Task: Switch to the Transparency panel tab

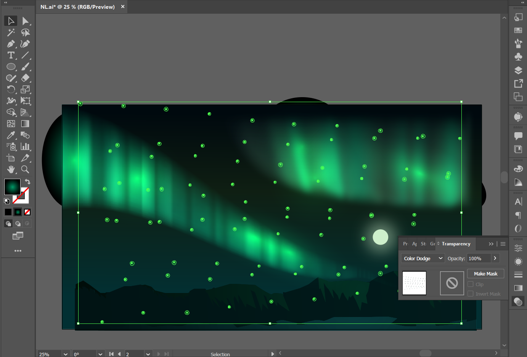Action: 456,244
